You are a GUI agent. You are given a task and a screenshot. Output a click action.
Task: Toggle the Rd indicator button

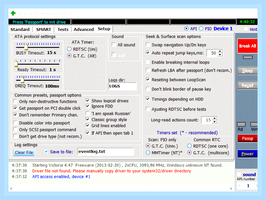[241, 124]
